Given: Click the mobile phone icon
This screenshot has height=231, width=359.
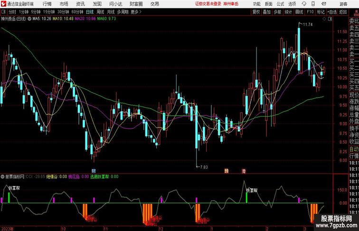Looking at the screenshot, I should [x=313, y=4].
